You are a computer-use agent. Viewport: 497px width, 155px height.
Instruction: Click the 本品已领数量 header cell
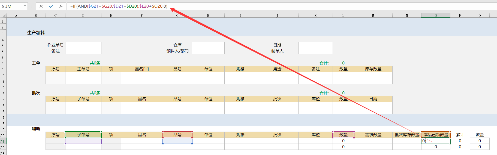436,135
